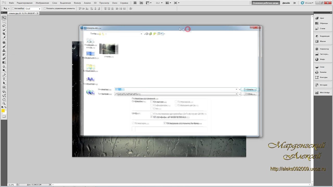The height and width of the screenshot is (187, 333).
Task: Tick the Примечания checkbox in the dialog
Action: coord(176,102)
